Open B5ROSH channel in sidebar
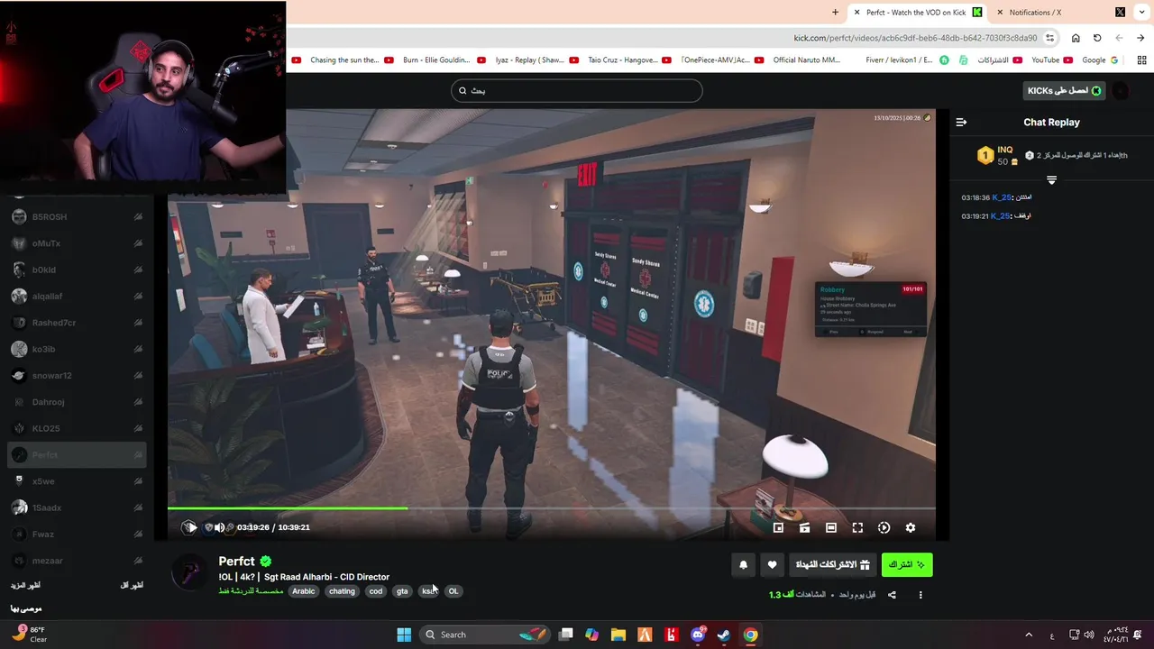 77,217
